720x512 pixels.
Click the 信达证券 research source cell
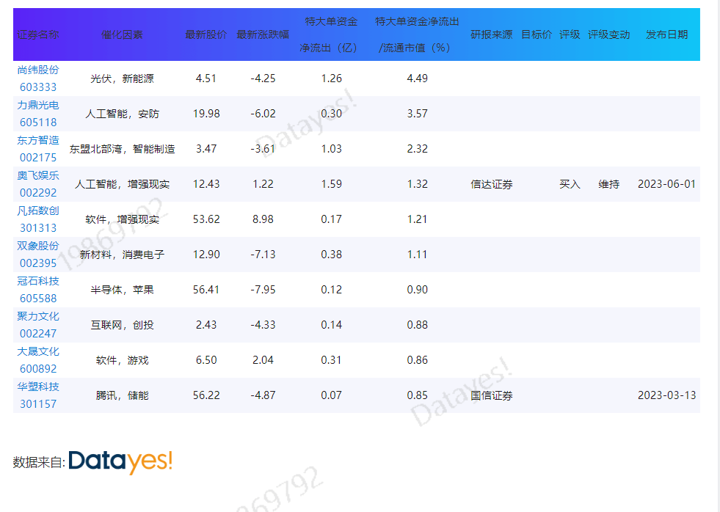point(492,184)
